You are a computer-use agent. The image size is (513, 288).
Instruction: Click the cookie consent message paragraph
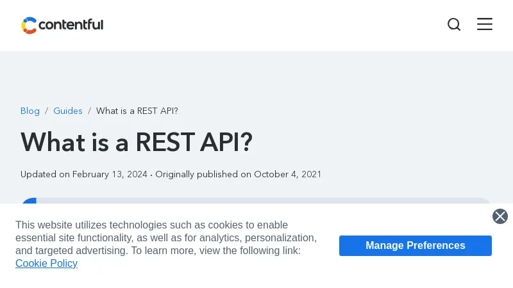[x=165, y=237]
